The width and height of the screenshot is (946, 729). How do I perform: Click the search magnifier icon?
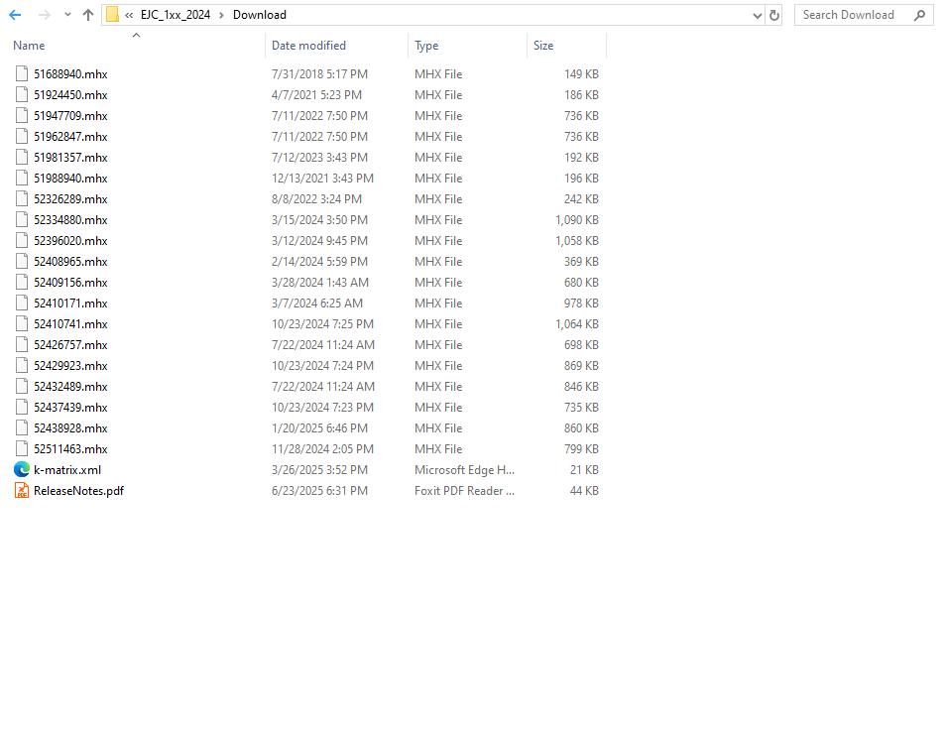pos(919,15)
